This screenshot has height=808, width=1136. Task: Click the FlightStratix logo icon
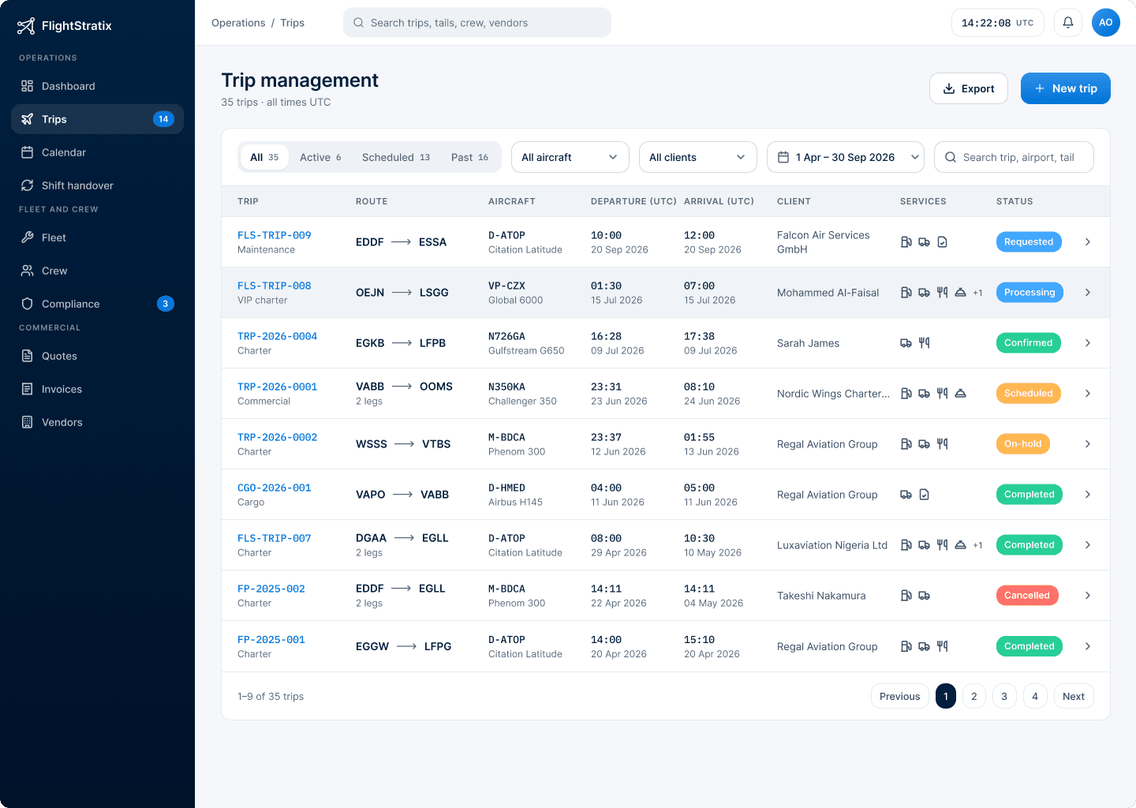[x=26, y=26]
